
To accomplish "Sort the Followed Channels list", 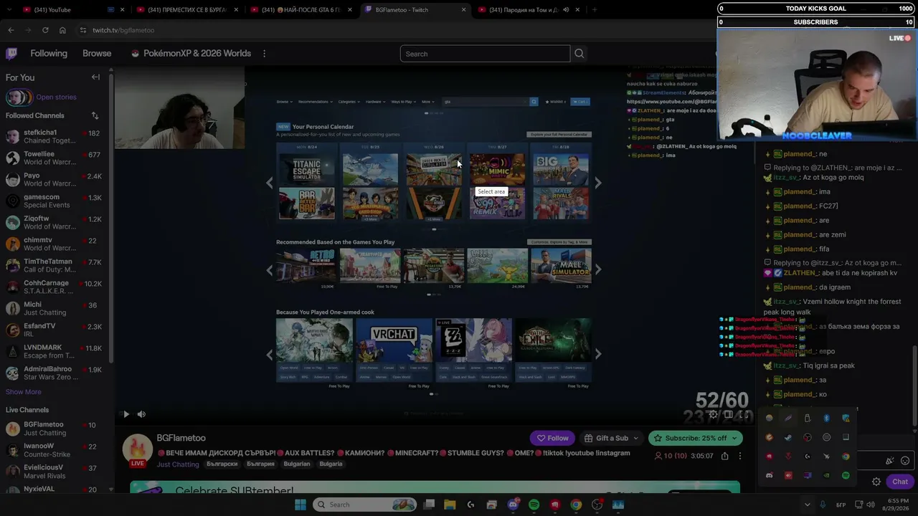I will [95, 115].
